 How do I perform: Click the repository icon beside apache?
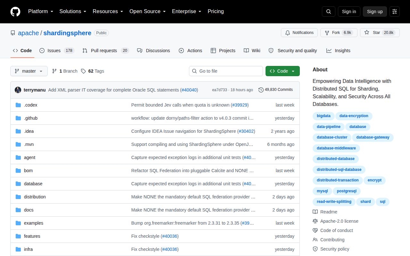coord(13,33)
